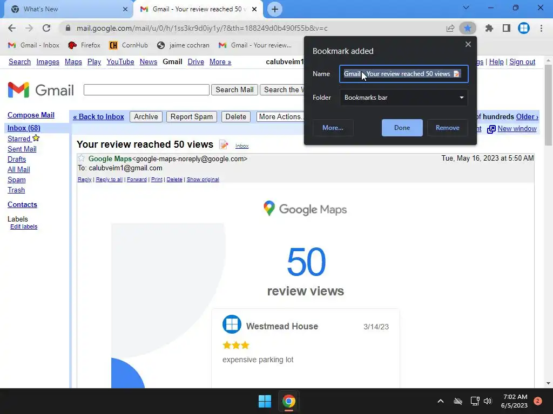Click the Search Mail button
553x414 pixels.
234,90
